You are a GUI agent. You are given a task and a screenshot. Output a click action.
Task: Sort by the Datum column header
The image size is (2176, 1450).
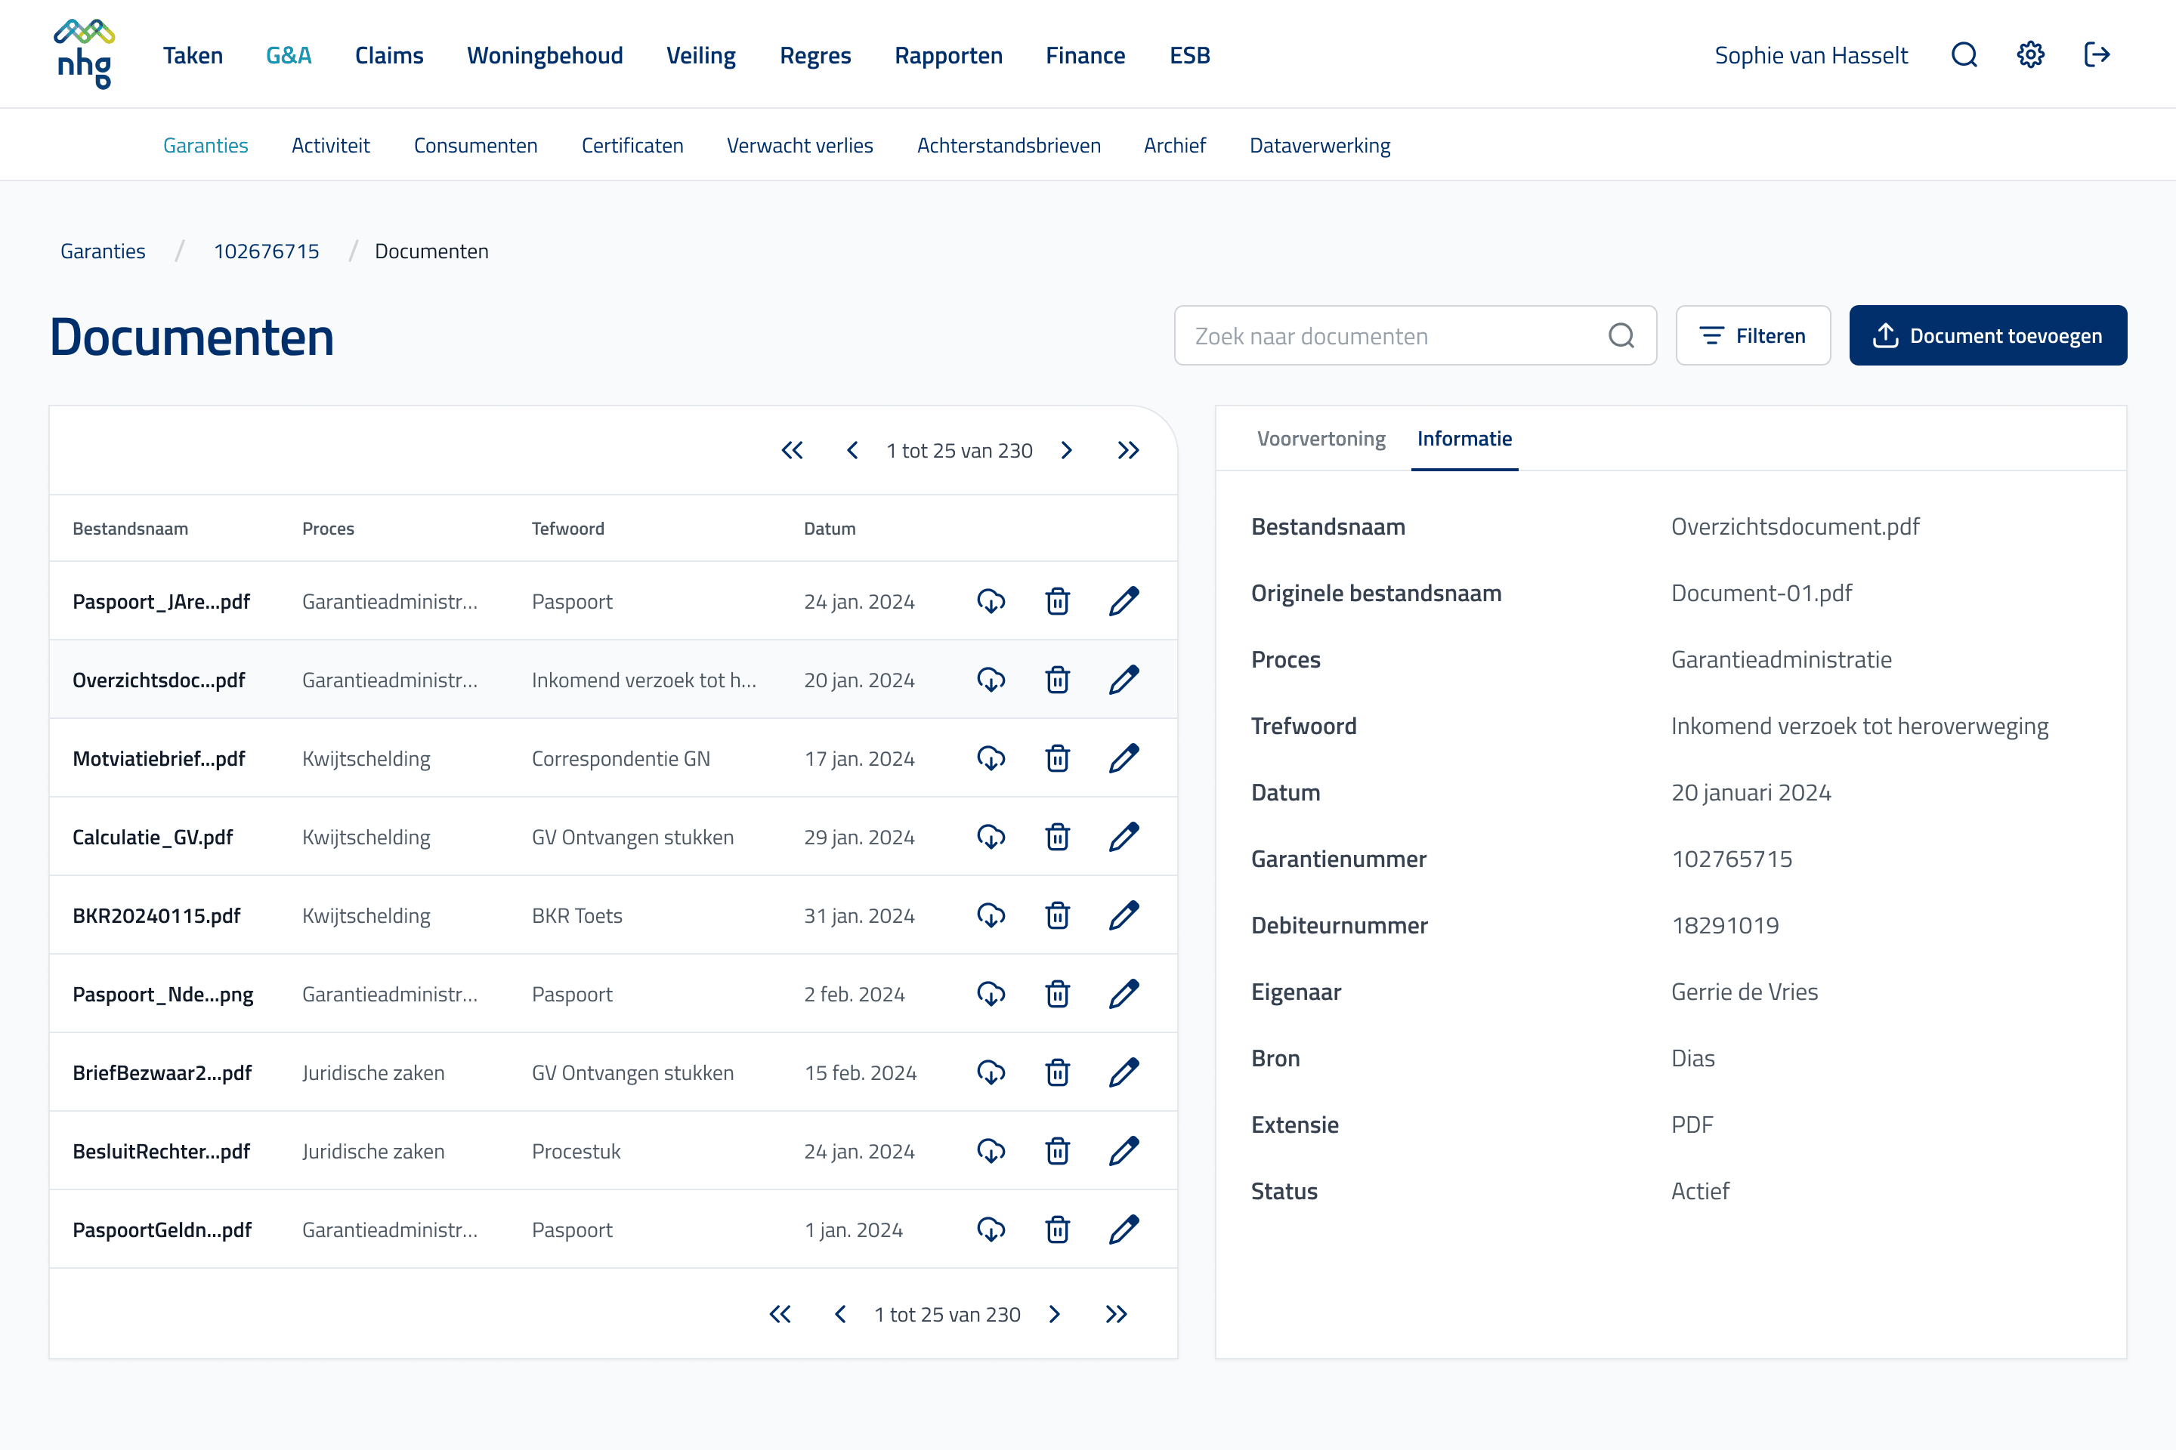pos(829,529)
